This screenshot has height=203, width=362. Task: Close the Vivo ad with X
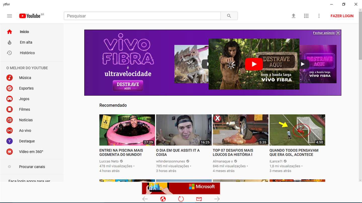(x=338, y=33)
